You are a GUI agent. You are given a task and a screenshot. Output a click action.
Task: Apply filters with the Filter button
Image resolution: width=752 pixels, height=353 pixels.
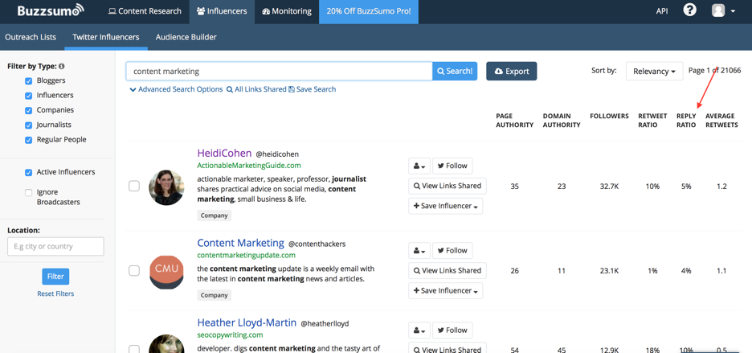click(55, 277)
